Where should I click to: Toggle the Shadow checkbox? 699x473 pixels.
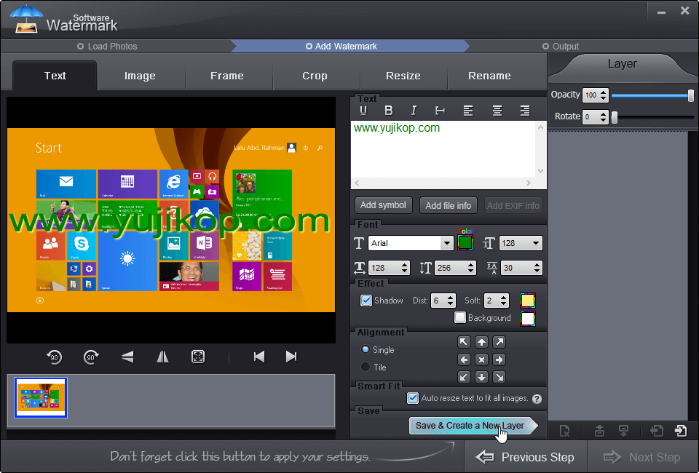point(366,301)
